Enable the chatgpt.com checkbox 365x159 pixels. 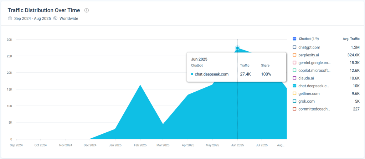(x=294, y=47)
